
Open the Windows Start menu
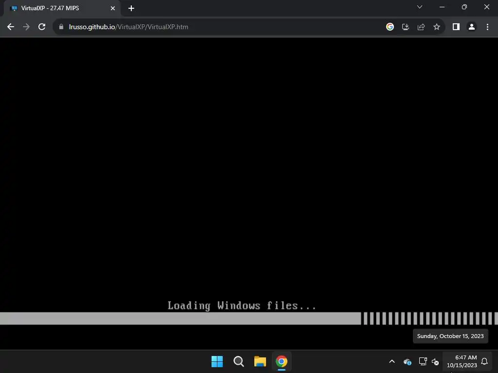(217, 361)
